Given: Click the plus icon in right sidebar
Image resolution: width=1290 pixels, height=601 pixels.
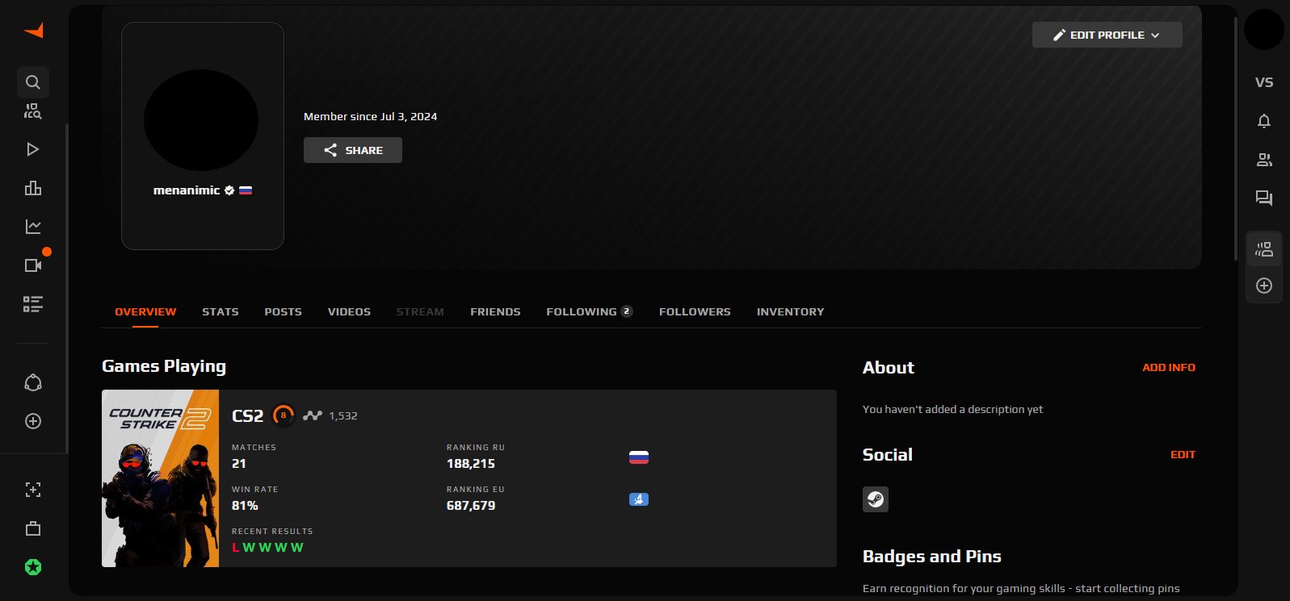Looking at the screenshot, I should click(1264, 286).
